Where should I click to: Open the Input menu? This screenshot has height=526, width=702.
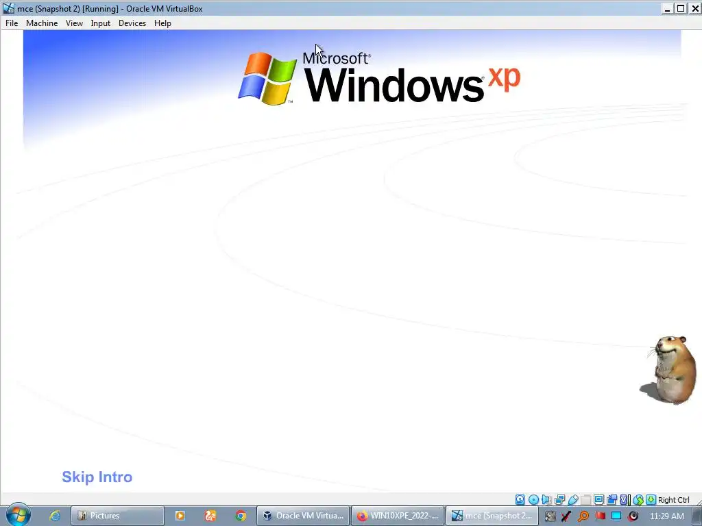[100, 23]
